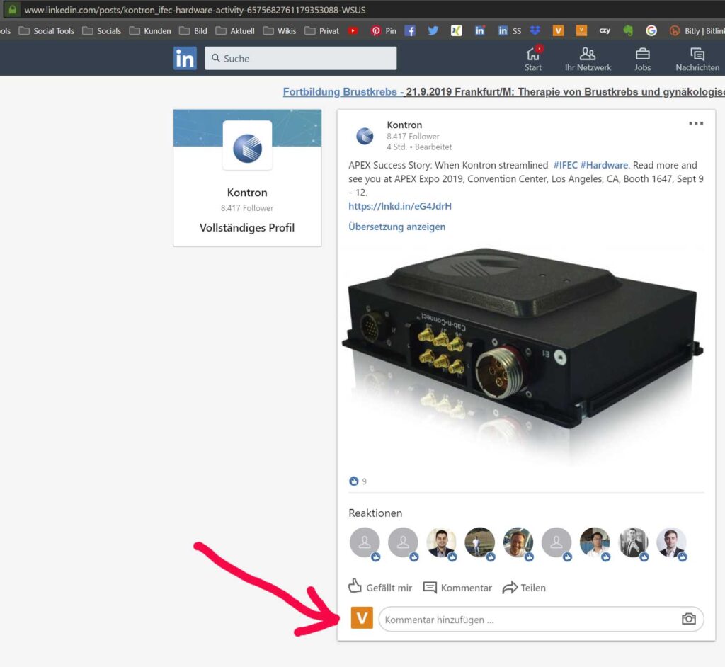The height and width of the screenshot is (667, 725).
Task: Open the Privat bookmark folder
Action: [x=321, y=30]
